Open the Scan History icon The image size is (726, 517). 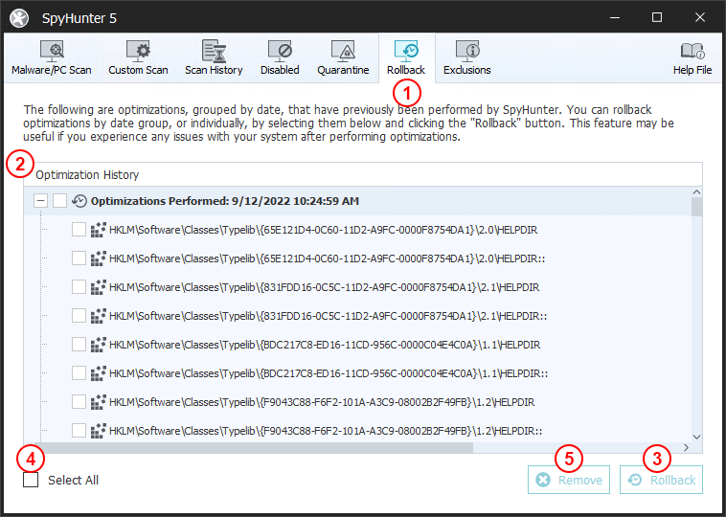[x=214, y=52]
